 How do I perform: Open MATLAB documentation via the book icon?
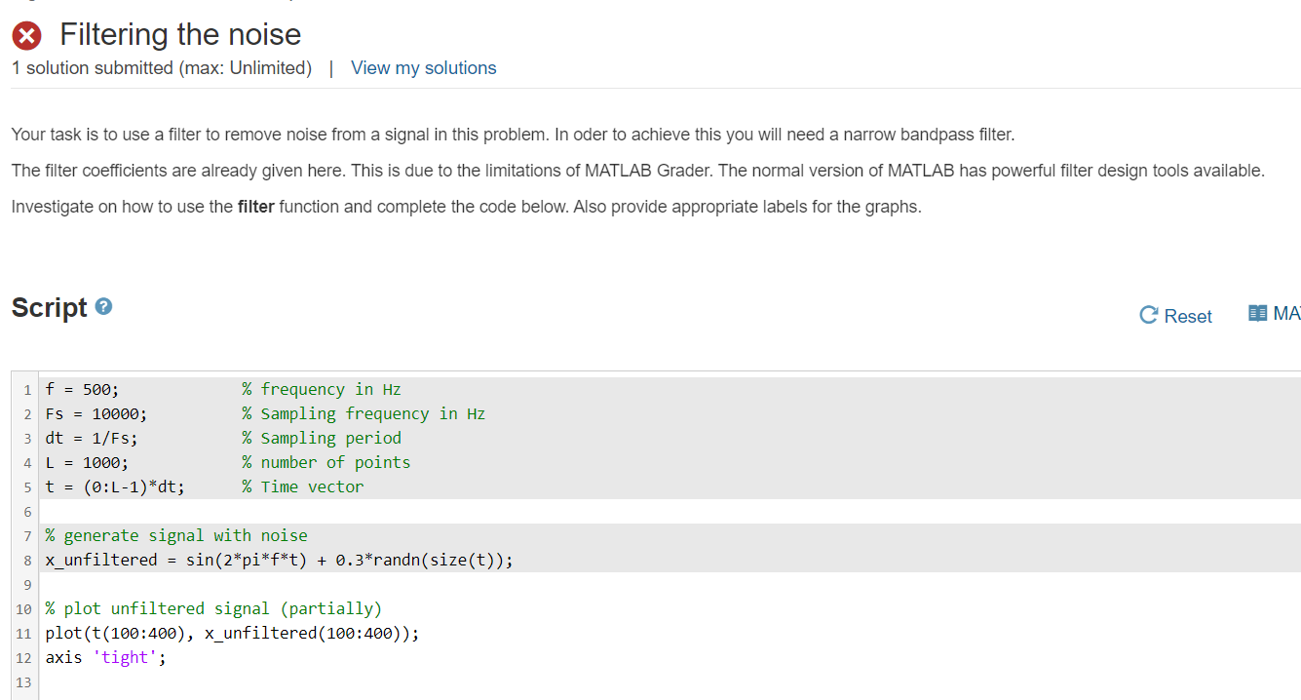point(1258,311)
